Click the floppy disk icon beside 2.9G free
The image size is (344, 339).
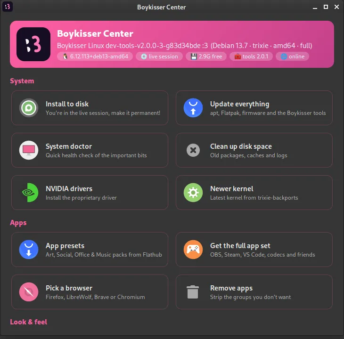194,56
